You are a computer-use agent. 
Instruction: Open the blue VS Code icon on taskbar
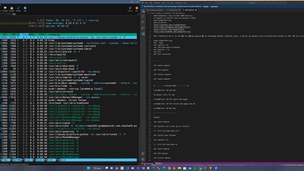coord(127,168)
